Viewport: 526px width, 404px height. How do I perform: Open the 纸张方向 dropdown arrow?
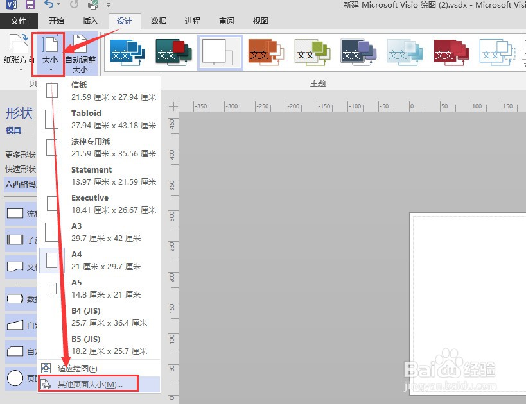coord(20,69)
